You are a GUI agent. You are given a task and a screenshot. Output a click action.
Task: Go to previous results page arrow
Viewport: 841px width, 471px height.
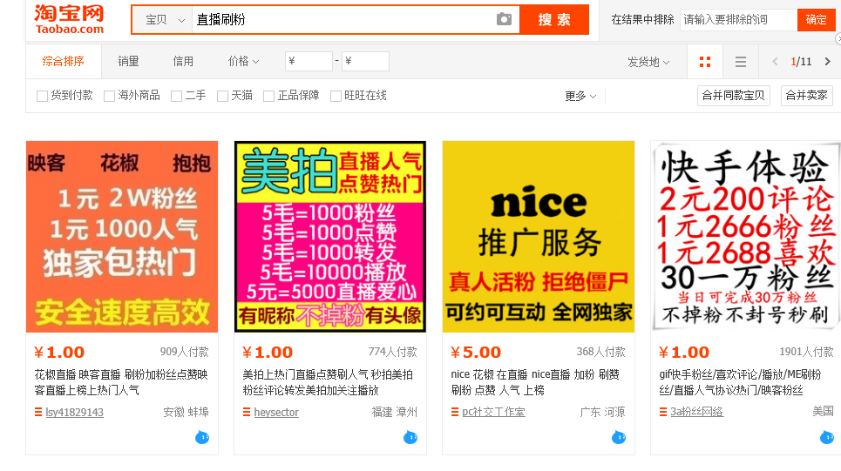(775, 62)
